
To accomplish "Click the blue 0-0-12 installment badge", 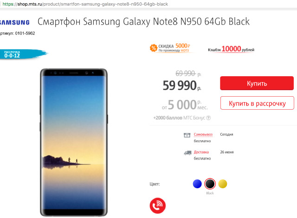I will tap(24, 54).
